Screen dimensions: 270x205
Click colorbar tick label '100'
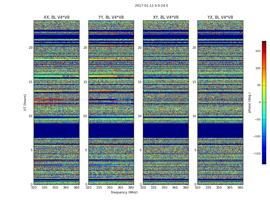click(258, 68)
